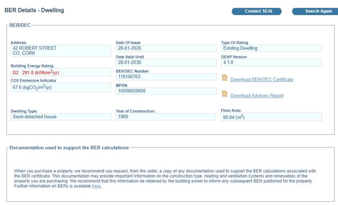Click the BER/DEC certificate document icon
Viewport: 338px width, 206px height.
click(225, 78)
